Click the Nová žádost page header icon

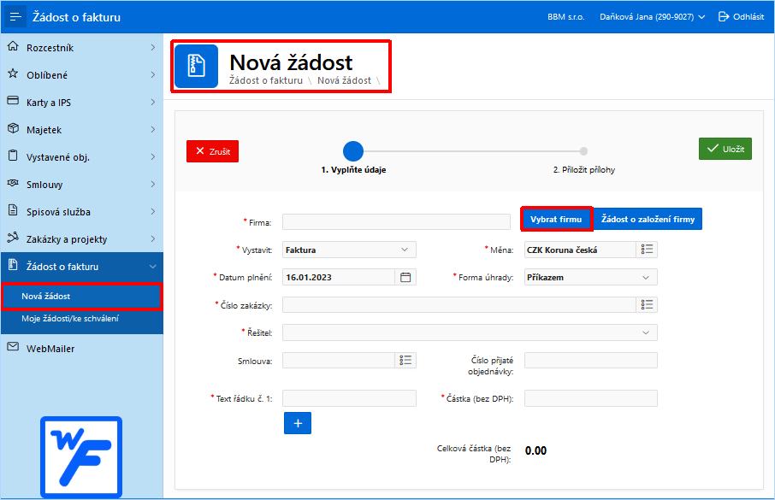(196, 66)
